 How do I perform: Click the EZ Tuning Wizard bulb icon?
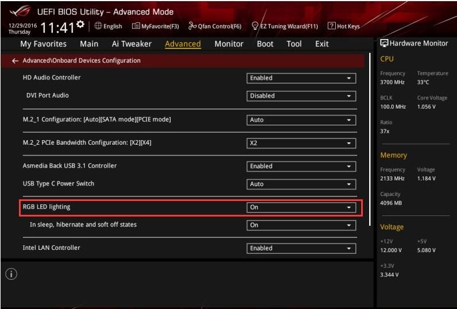point(255,26)
